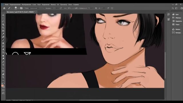Viewport: 183px width, 103px height.
Task: Select the Blur tool
Action: click(3, 56)
